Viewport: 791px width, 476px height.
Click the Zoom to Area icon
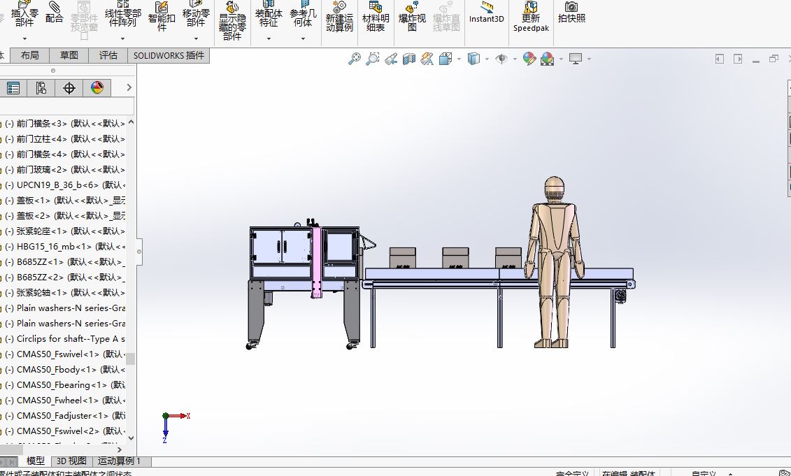372,59
